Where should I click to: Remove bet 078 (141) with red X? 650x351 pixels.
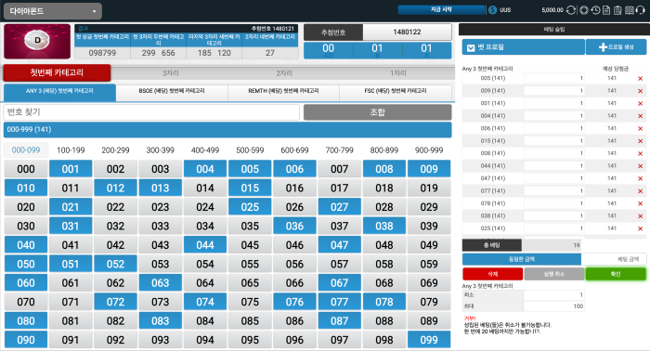tap(640, 203)
